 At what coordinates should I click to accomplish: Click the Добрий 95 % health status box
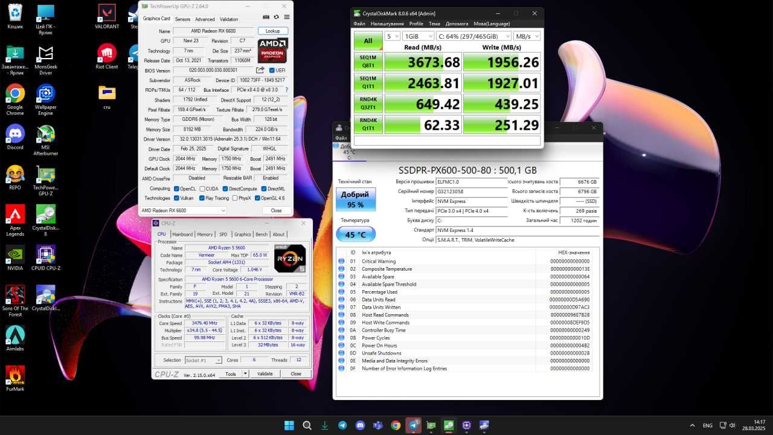356,199
